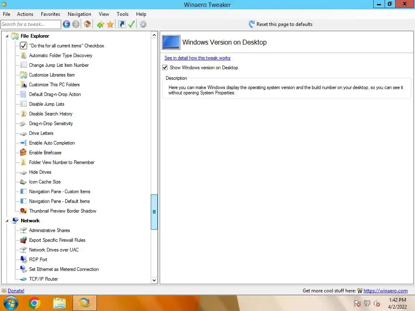This screenshot has height=311, width=415.
Task: Click the tree scrollbar thumb
Action: (154, 212)
